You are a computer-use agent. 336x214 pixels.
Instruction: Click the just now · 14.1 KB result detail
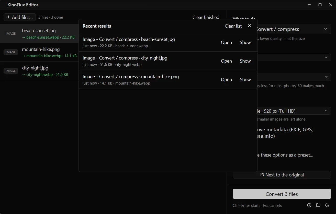click(116, 83)
